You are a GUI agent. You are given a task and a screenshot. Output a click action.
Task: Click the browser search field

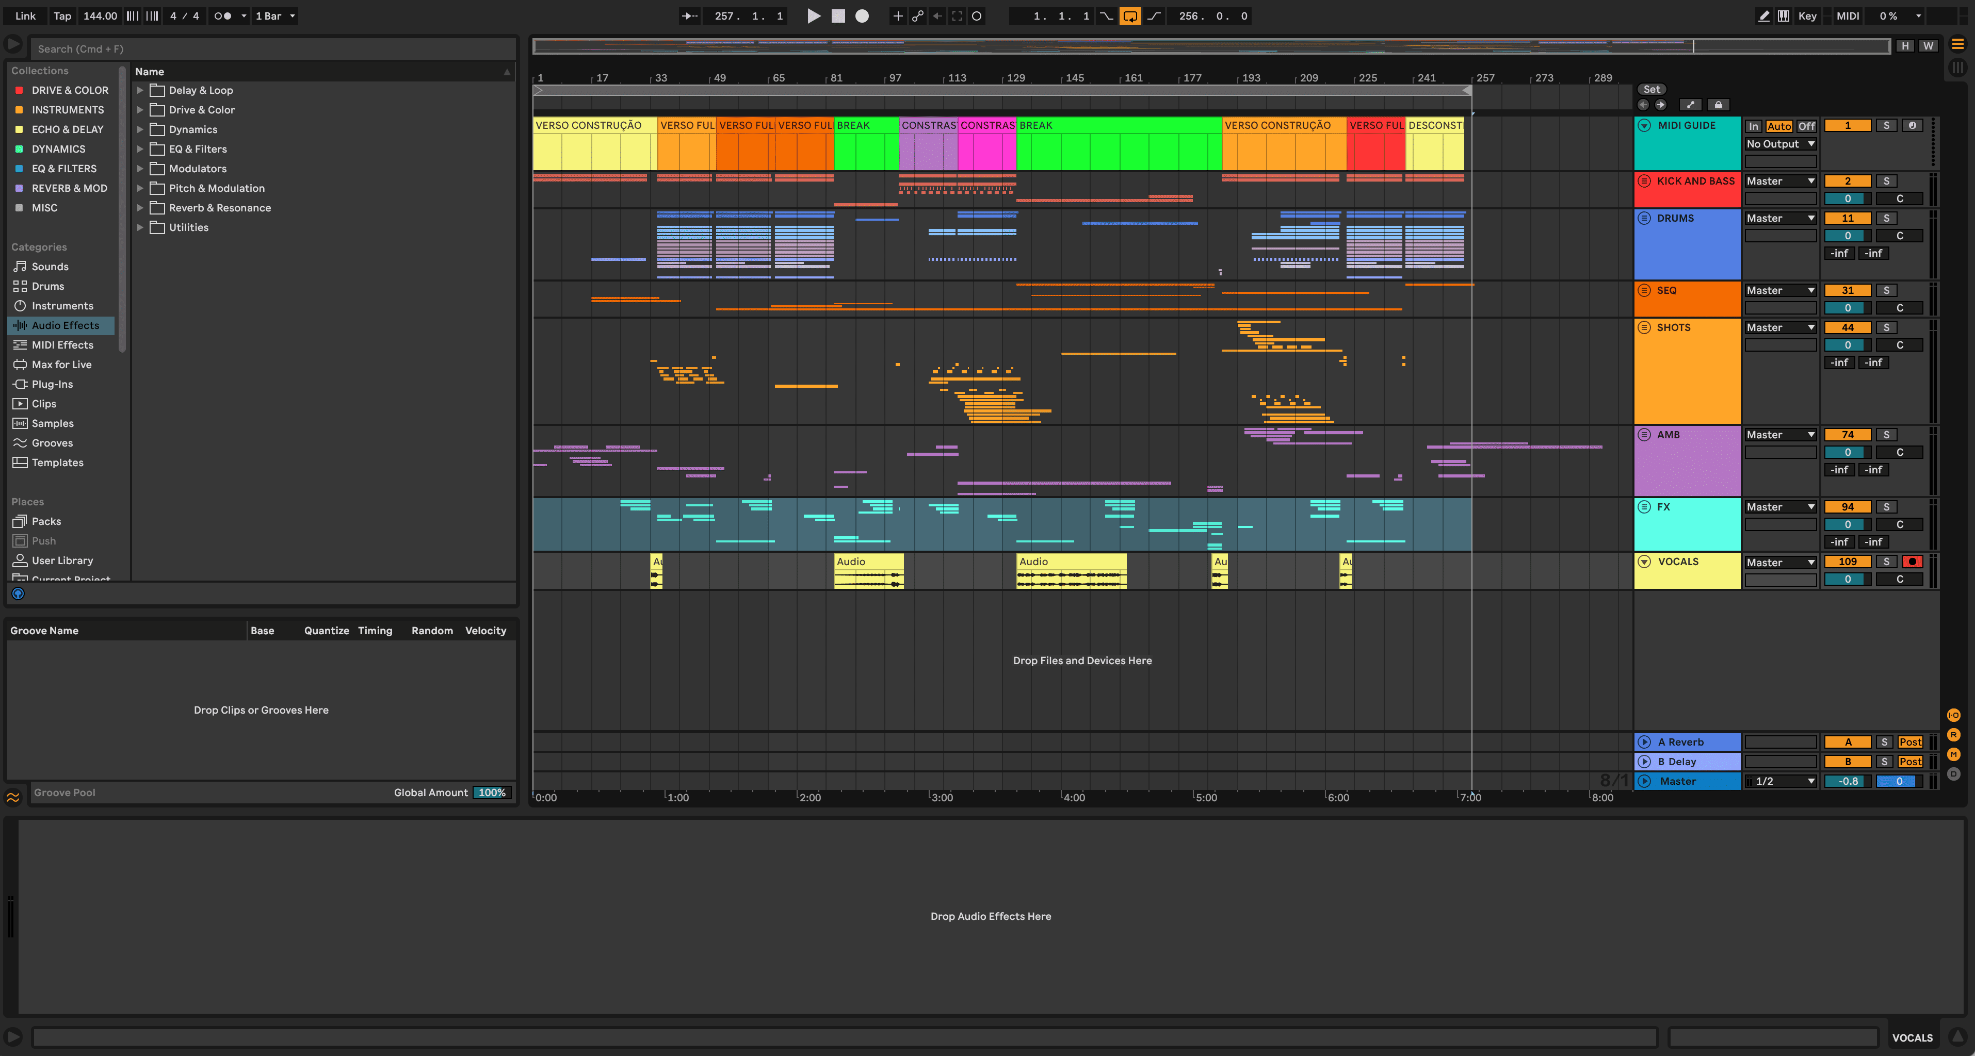click(272, 49)
